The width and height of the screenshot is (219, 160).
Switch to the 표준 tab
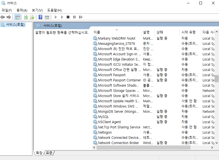pos(49,153)
